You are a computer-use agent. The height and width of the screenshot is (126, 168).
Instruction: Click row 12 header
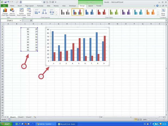coord(2,55)
